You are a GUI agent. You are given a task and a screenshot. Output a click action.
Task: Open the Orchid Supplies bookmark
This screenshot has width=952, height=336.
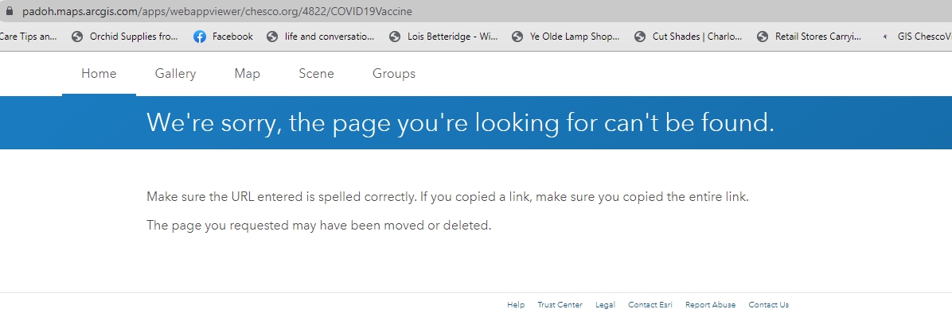click(x=126, y=37)
